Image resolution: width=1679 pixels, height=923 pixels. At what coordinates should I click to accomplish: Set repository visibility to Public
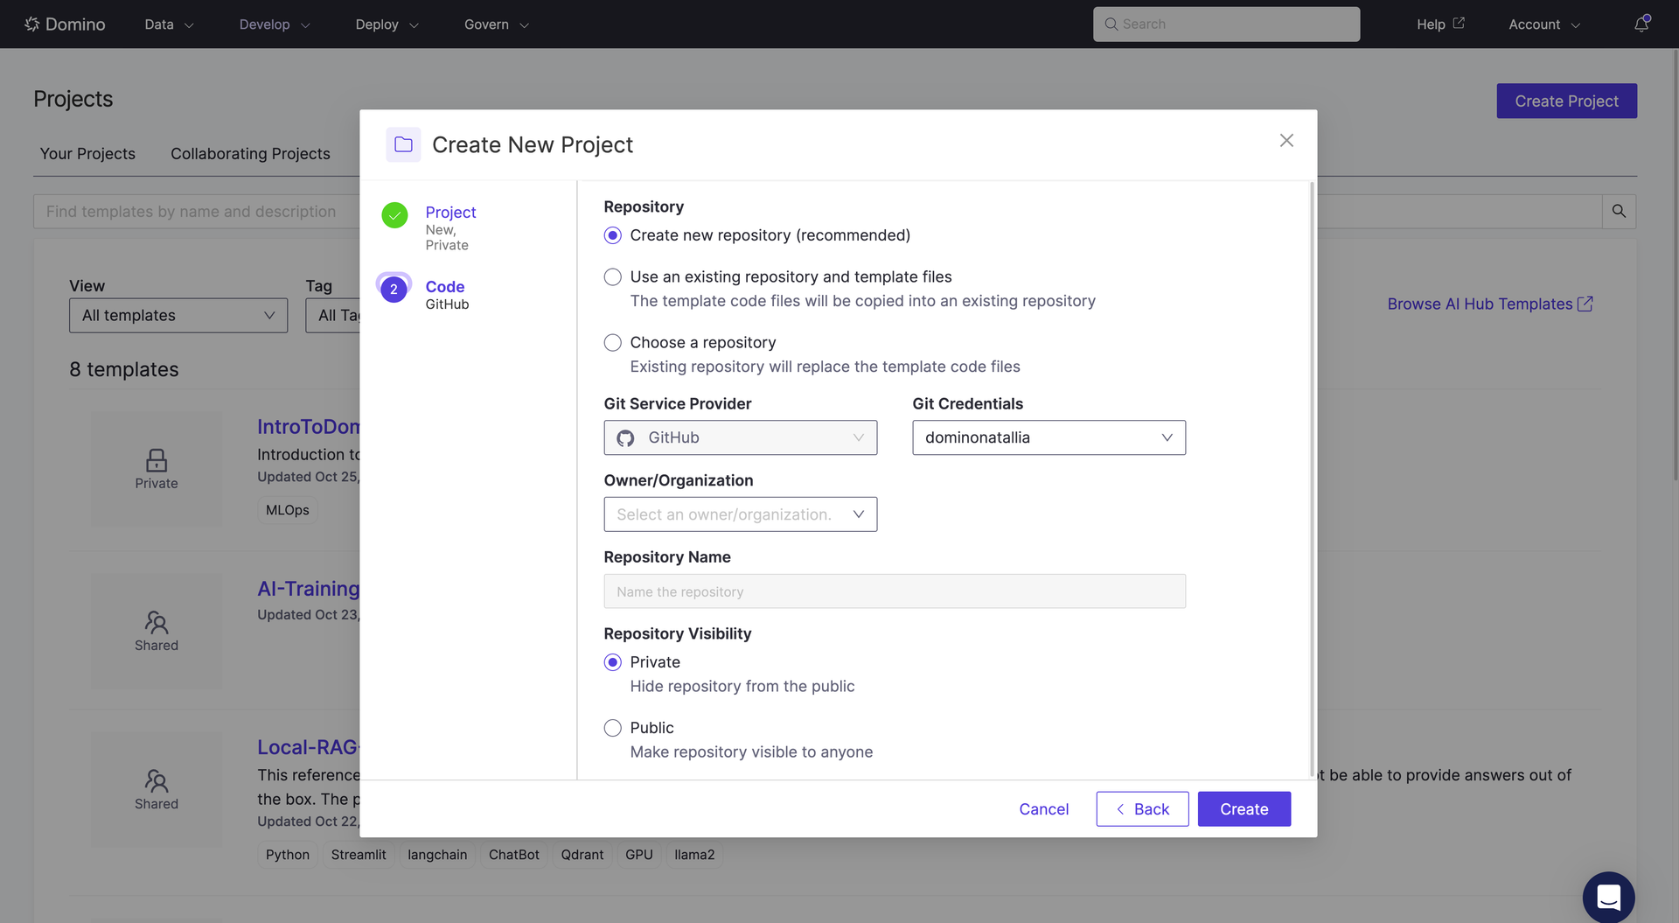[613, 728]
